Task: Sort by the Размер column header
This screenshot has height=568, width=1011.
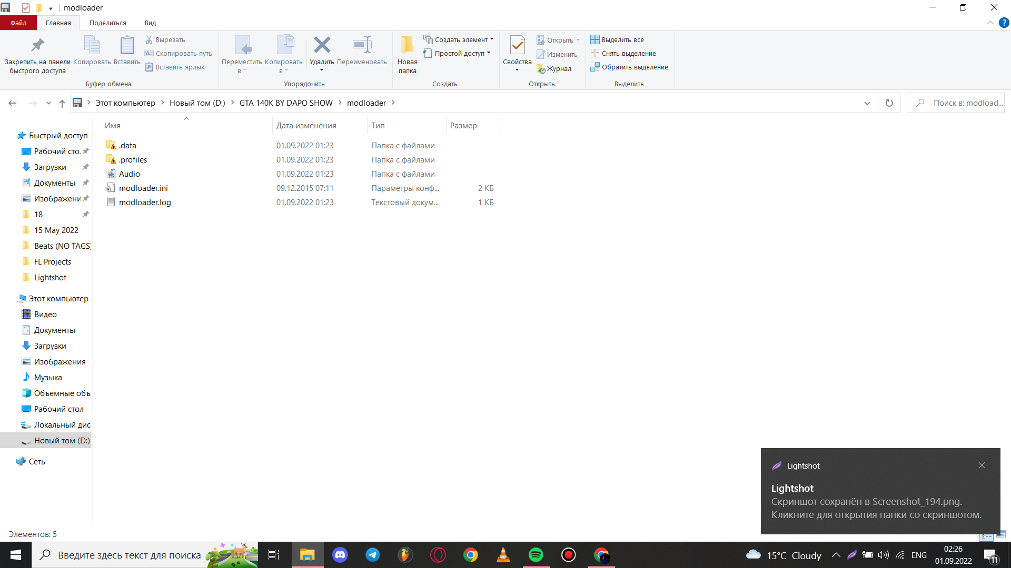Action: [472, 125]
